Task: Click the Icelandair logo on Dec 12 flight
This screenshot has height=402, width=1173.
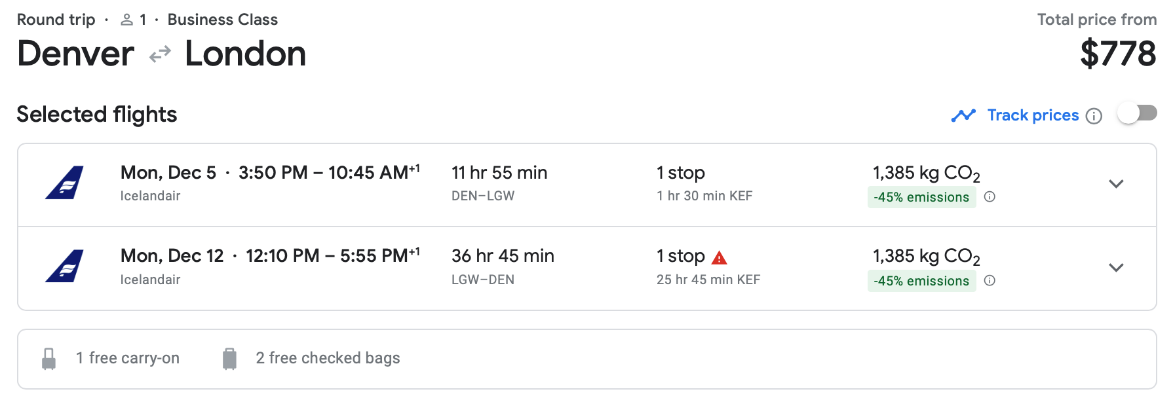Action: pyautogui.click(x=64, y=266)
